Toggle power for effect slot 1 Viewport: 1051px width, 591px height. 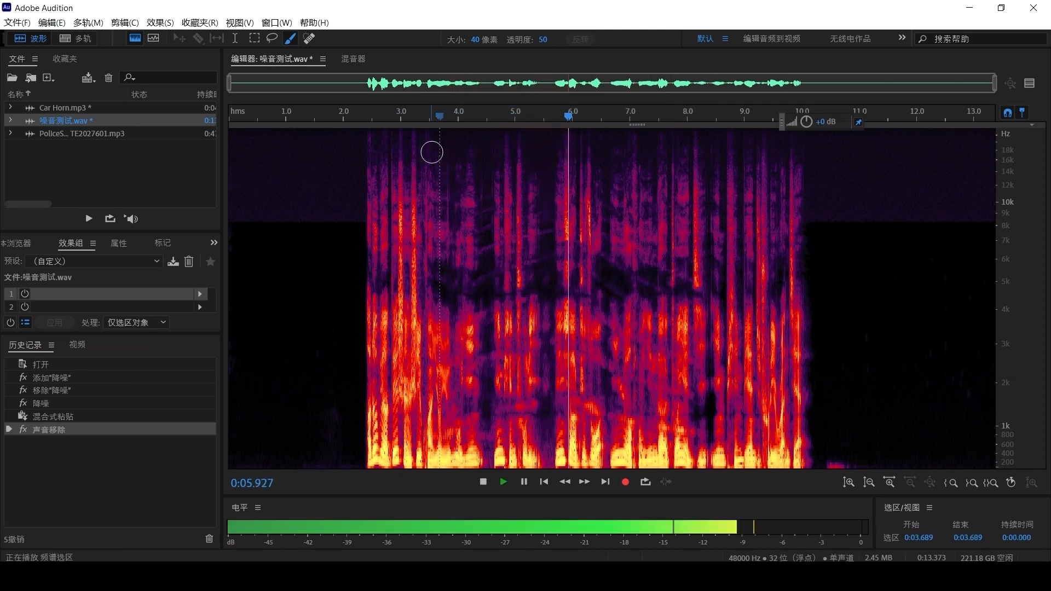[25, 294]
